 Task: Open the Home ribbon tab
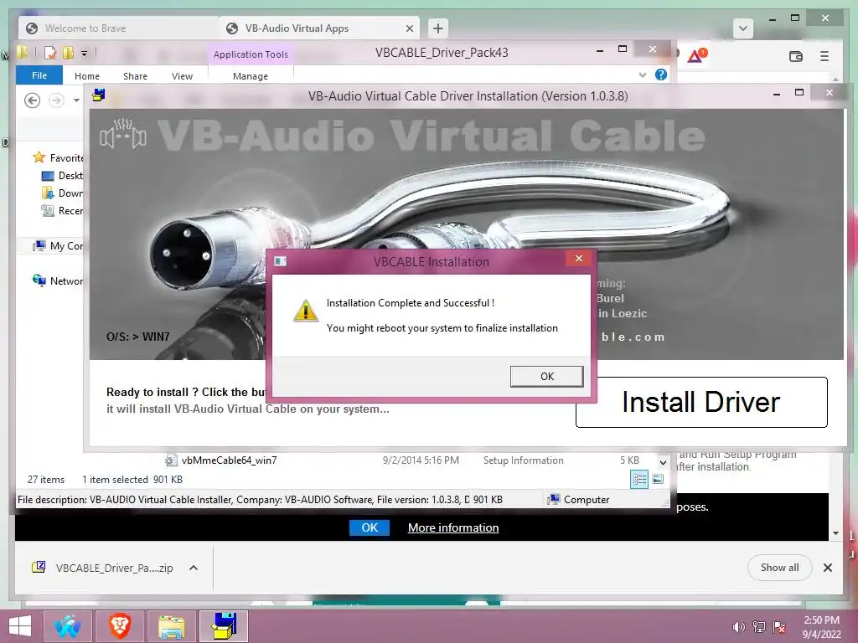point(87,76)
